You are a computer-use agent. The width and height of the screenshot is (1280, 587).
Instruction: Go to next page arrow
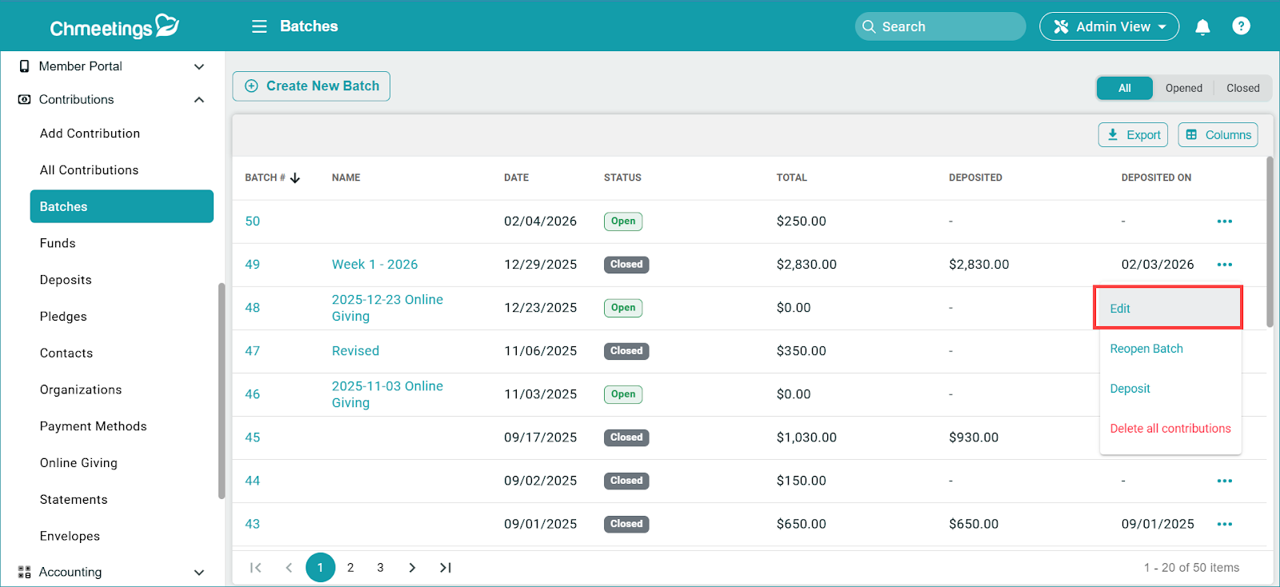click(412, 568)
